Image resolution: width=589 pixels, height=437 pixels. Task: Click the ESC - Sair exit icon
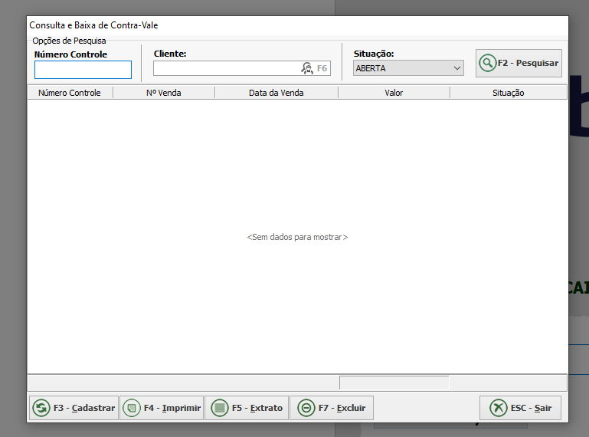click(498, 408)
